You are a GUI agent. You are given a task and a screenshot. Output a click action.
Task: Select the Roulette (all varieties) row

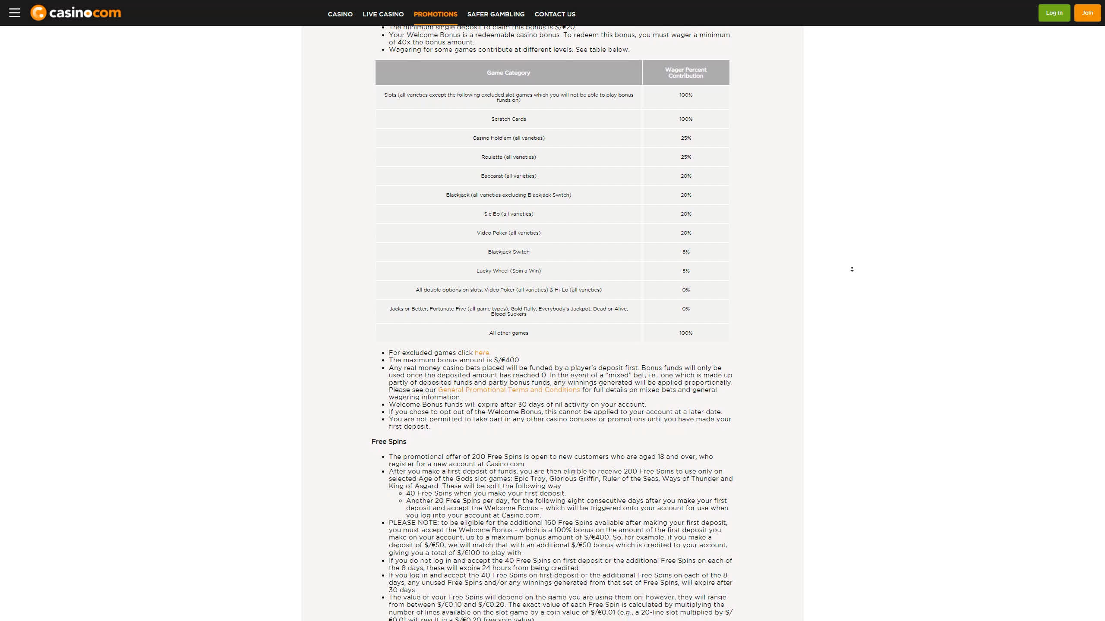coord(508,157)
